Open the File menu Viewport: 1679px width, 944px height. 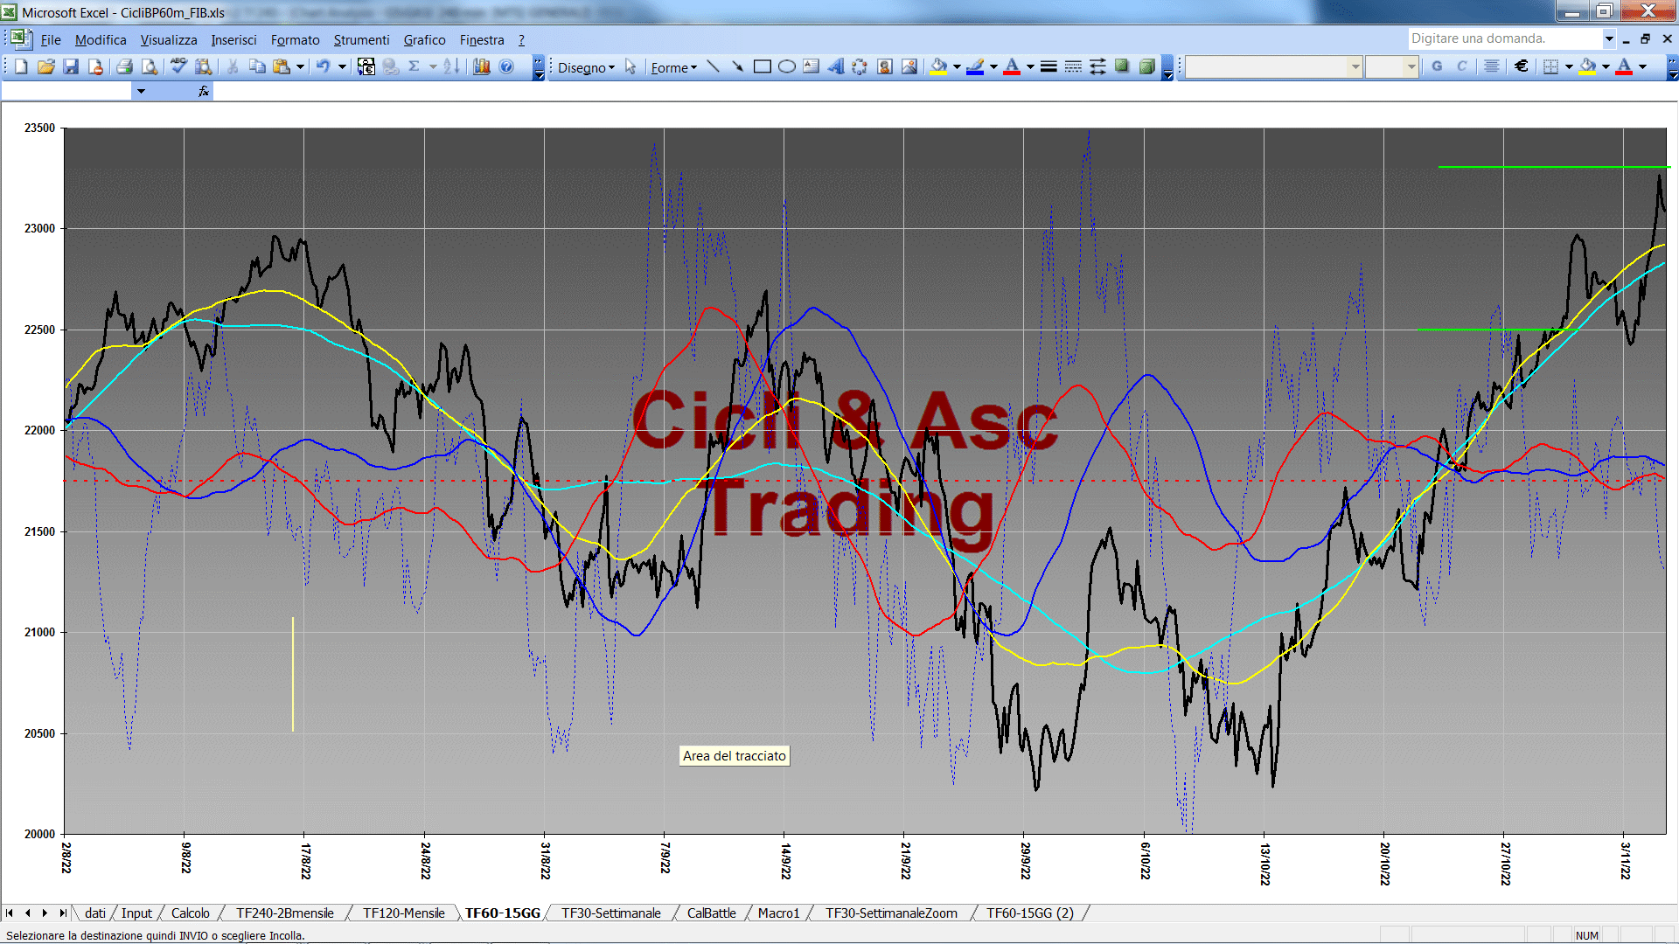click(x=51, y=40)
